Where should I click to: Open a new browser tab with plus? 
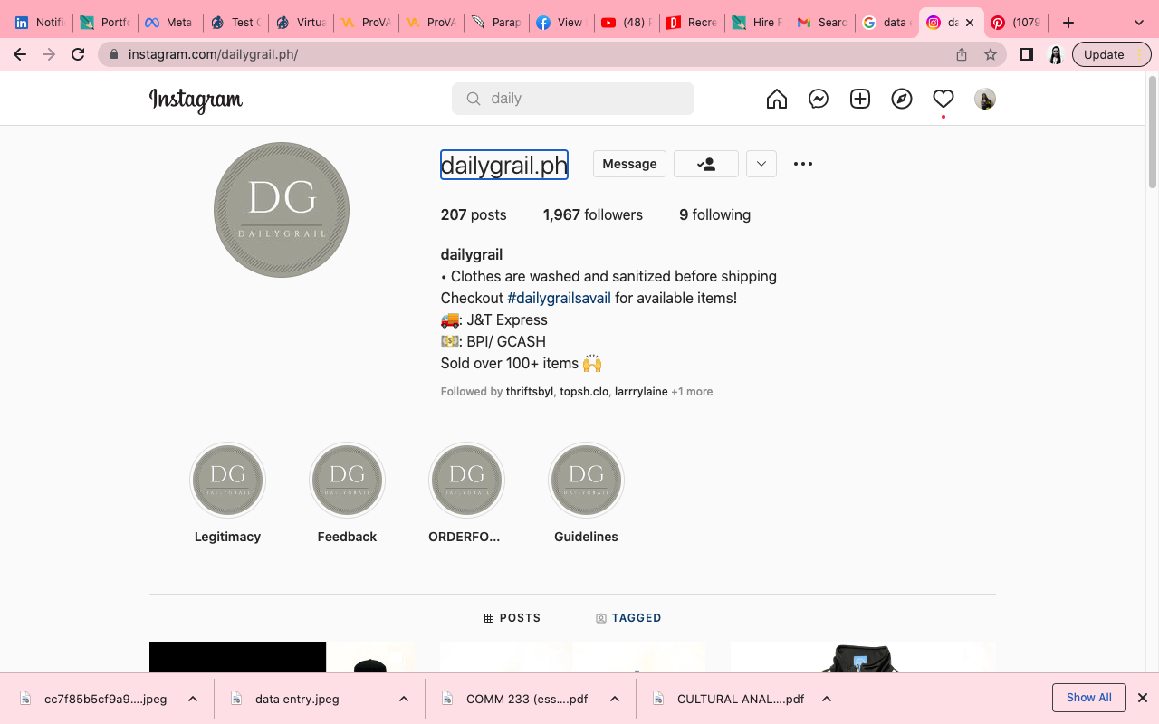(x=1068, y=23)
